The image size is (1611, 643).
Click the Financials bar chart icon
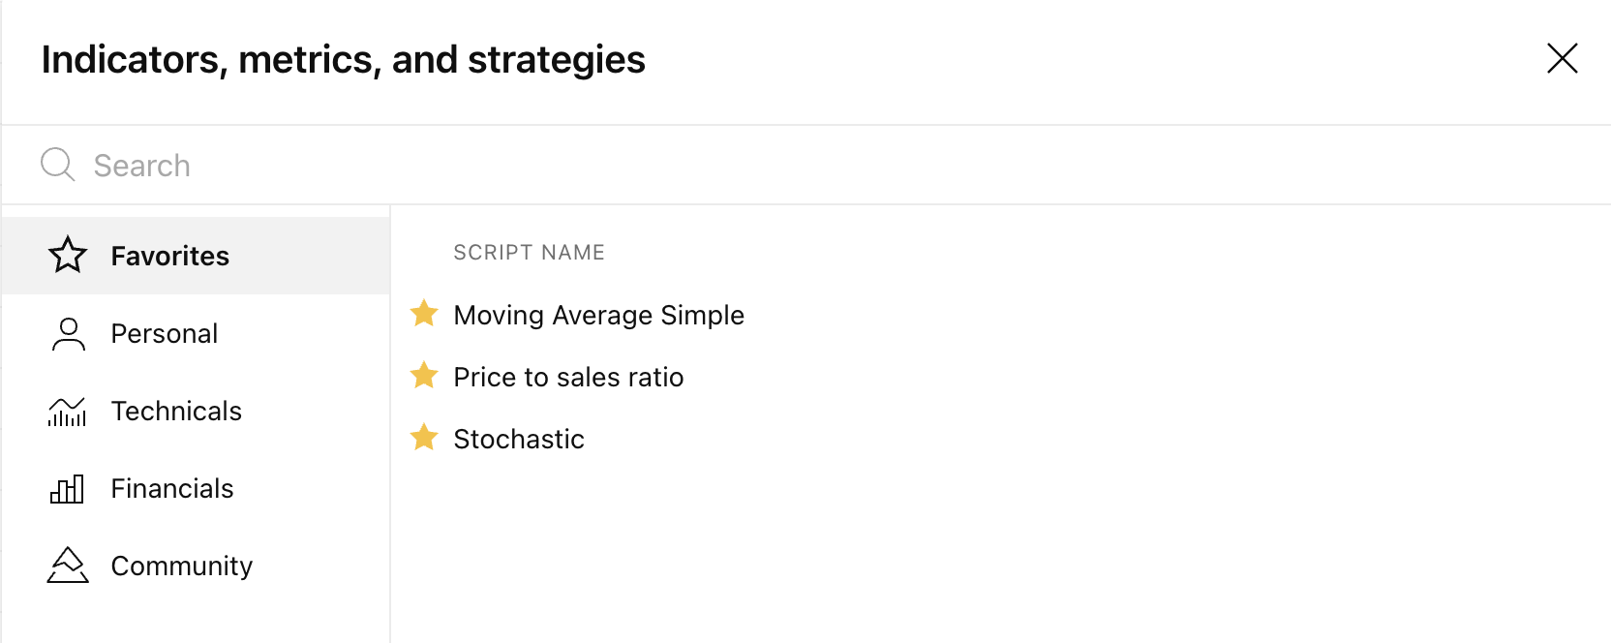[x=68, y=489]
